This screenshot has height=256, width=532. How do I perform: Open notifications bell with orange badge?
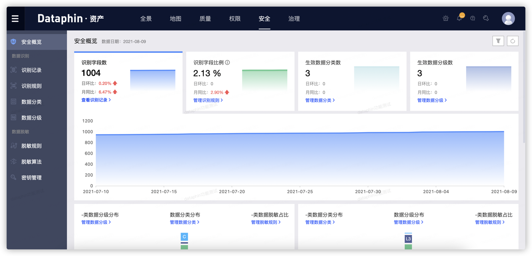pyautogui.click(x=459, y=18)
